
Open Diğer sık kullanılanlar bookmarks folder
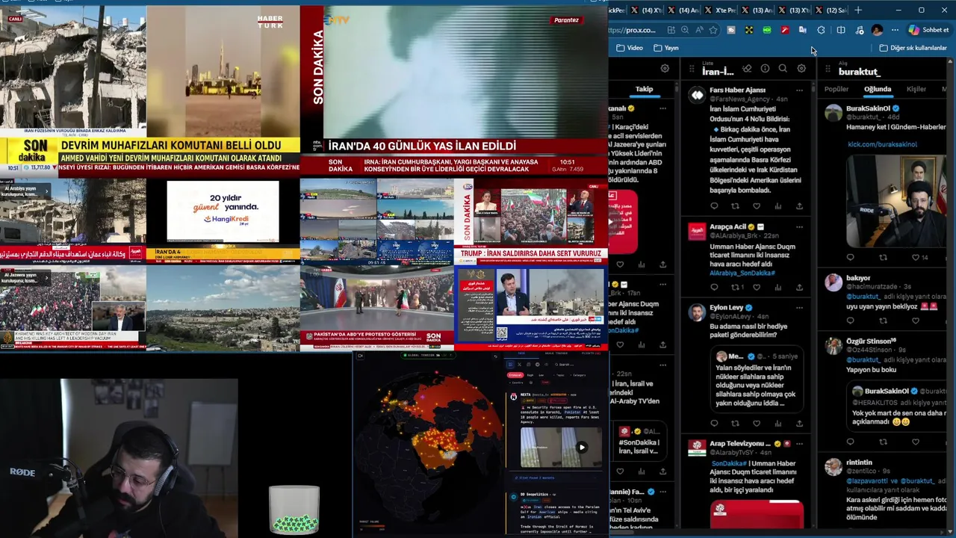click(x=913, y=48)
